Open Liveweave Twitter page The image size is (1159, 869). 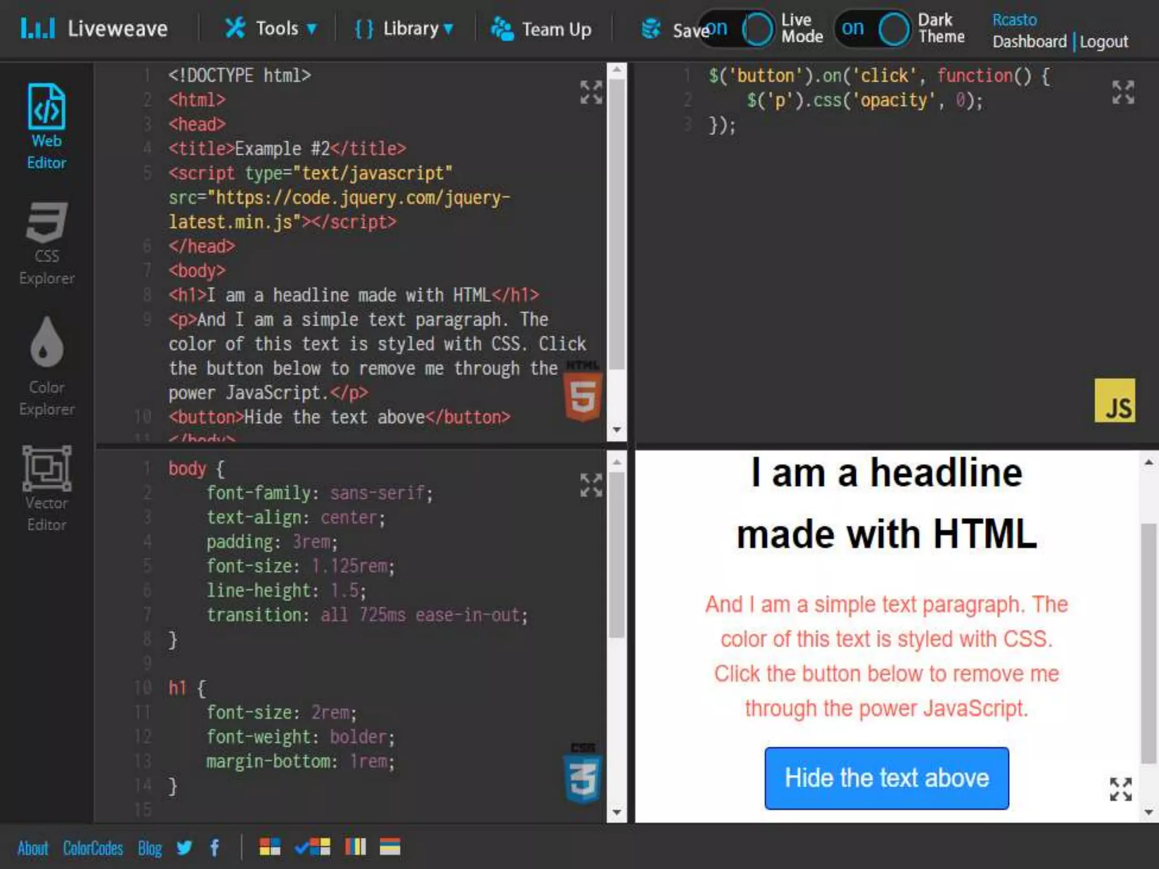click(184, 848)
